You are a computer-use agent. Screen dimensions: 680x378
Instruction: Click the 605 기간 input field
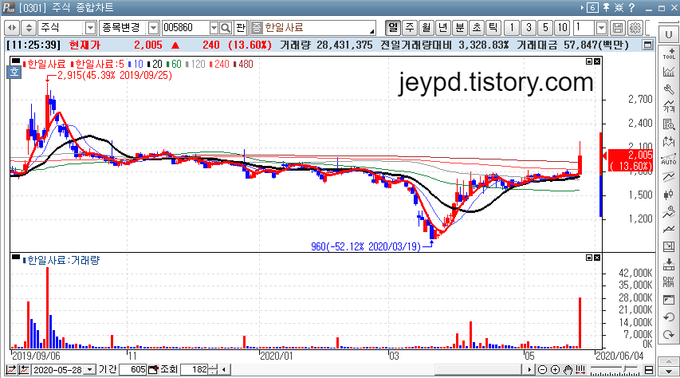(x=132, y=370)
